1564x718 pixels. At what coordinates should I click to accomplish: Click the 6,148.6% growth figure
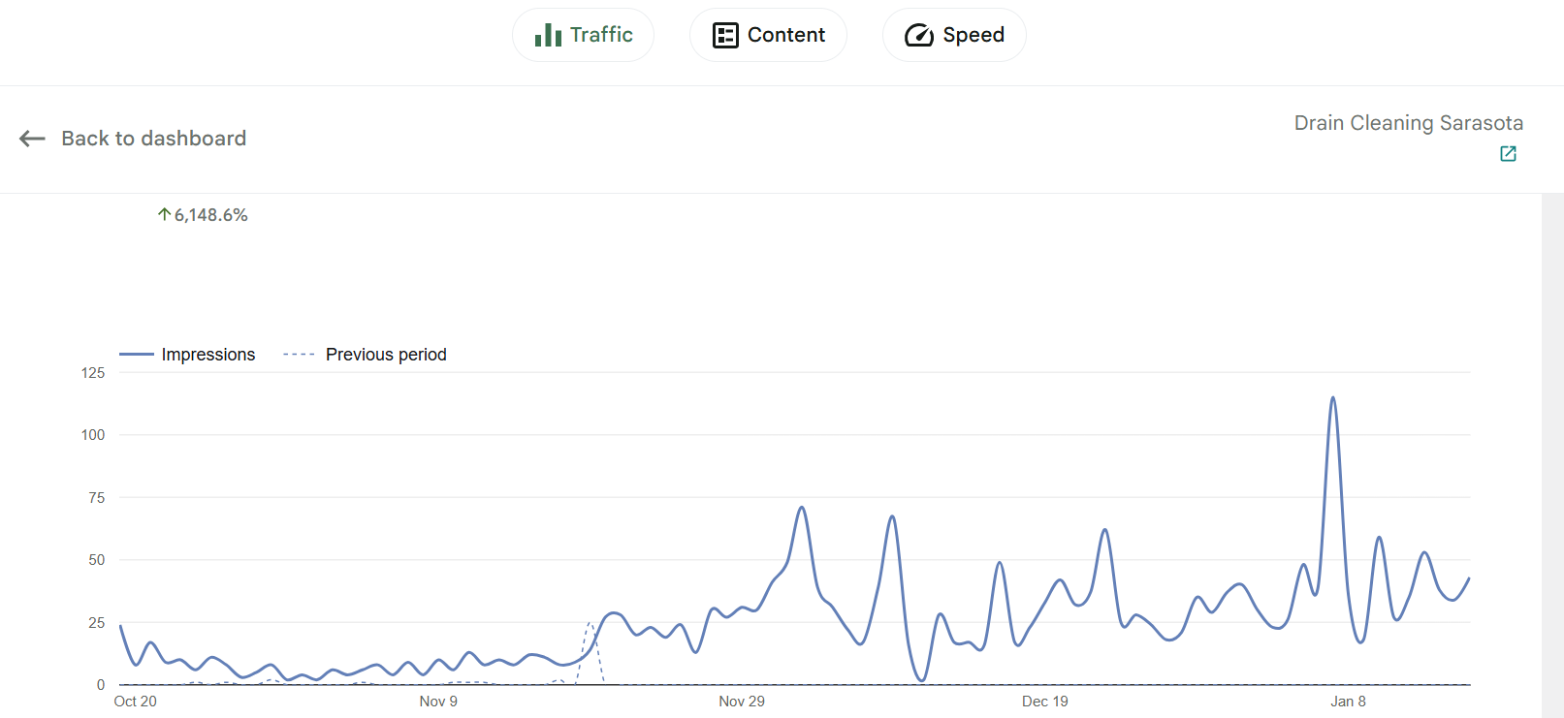[209, 214]
